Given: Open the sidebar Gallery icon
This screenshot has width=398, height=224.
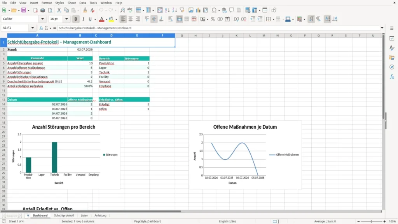Looking at the screenshot, I should point(392,58).
